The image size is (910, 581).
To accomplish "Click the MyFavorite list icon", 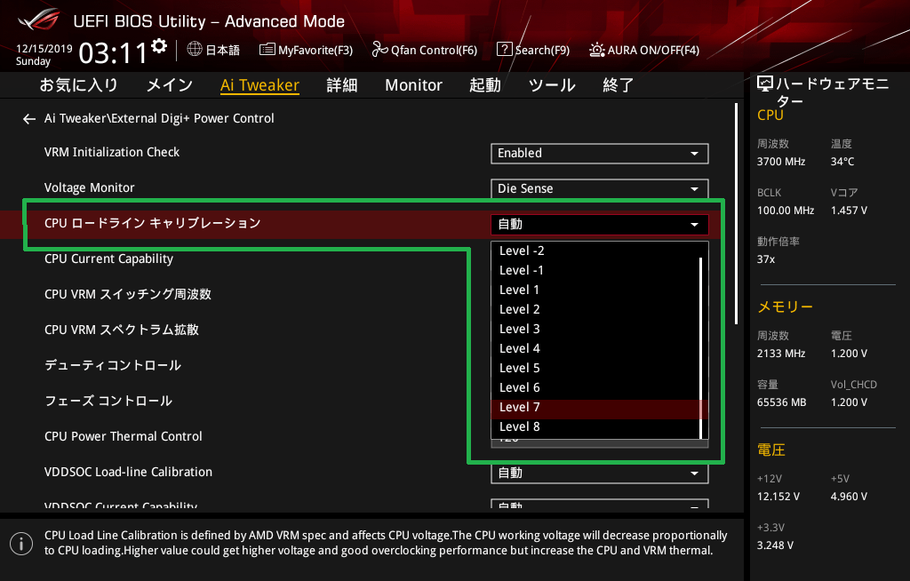I will coord(267,50).
